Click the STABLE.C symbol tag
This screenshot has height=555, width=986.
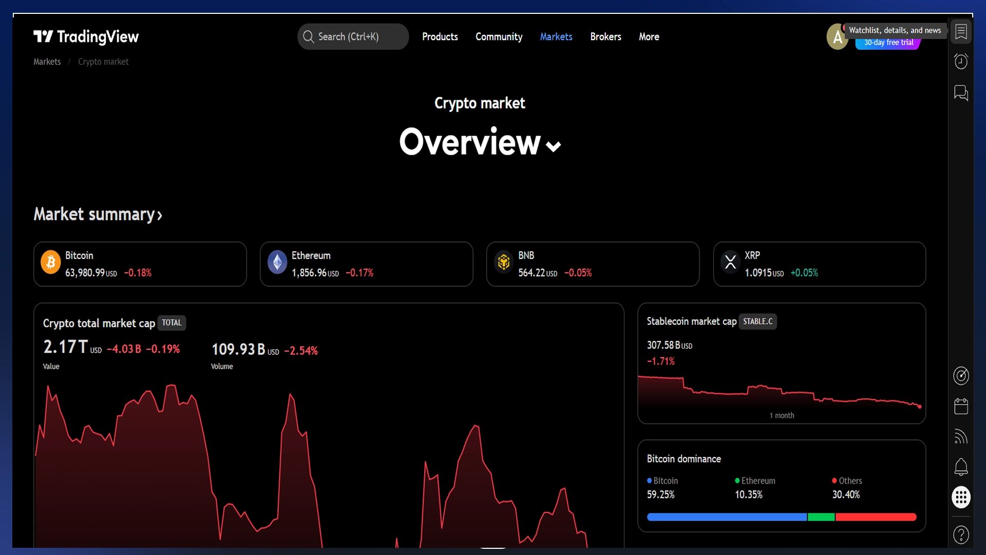(757, 321)
